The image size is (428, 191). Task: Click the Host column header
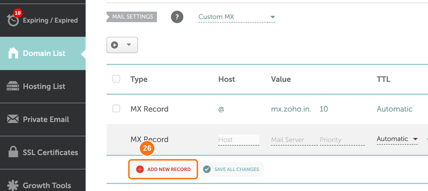[x=226, y=79]
